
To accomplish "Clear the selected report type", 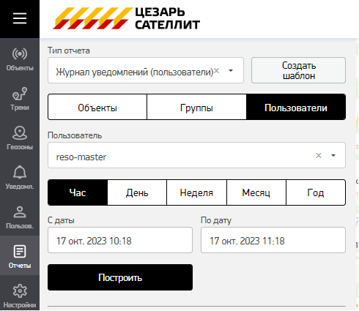I will click(x=216, y=71).
